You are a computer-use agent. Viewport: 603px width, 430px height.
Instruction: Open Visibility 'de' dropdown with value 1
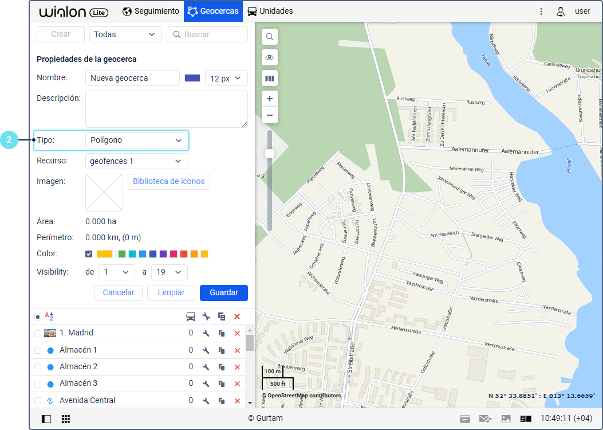117,272
